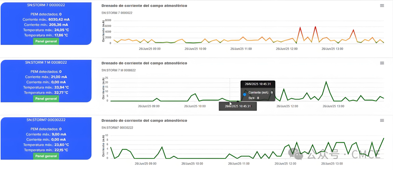393x170 pixels.
Task: Click the SN:STORM7 00030222 card heading
Action: (x=46, y=120)
